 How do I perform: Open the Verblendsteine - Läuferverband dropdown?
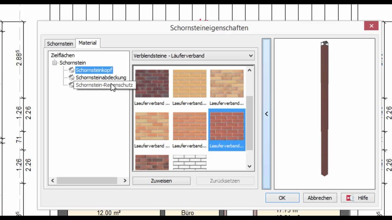(x=193, y=56)
